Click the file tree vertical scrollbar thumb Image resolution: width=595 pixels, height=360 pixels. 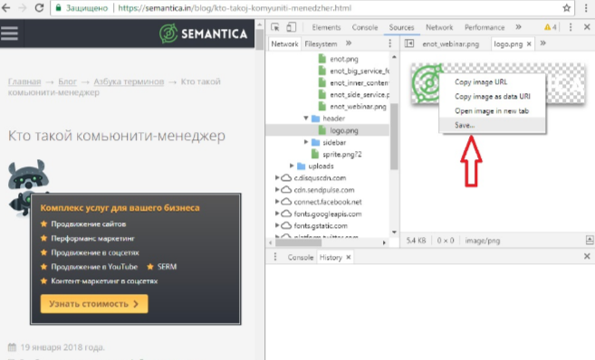coord(394,137)
